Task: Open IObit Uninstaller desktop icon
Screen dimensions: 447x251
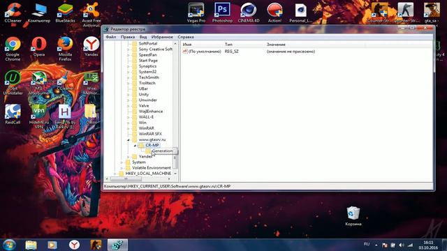Action: (x=13, y=82)
